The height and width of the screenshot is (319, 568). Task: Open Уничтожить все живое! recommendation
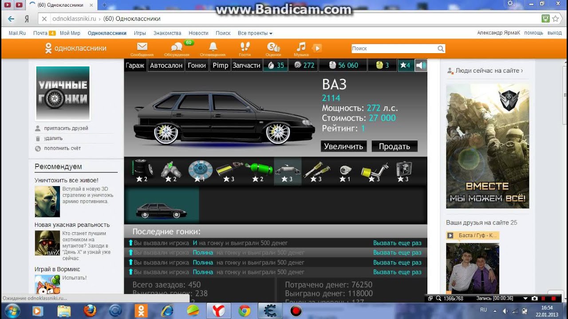click(x=67, y=180)
